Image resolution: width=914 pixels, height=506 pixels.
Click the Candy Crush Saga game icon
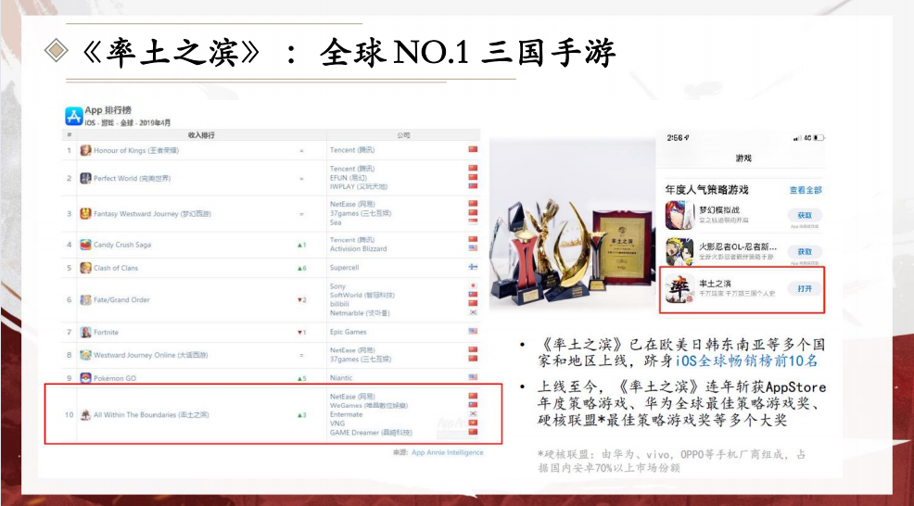point(85,245)
